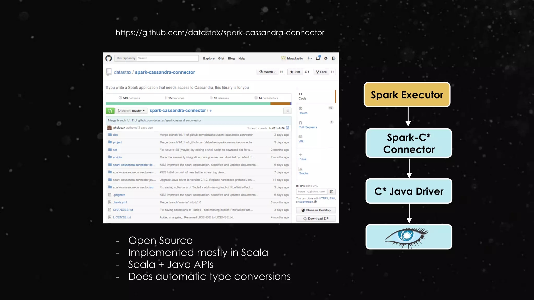Click the github.com/datastax URL text on slide

point(220,33)
